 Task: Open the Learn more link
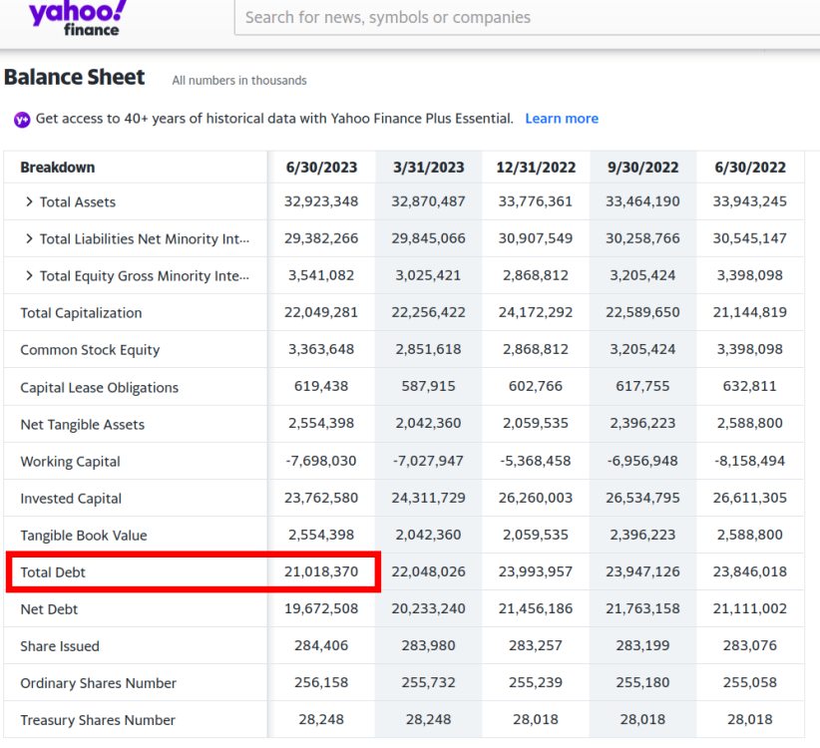click(x=562, y=119)
